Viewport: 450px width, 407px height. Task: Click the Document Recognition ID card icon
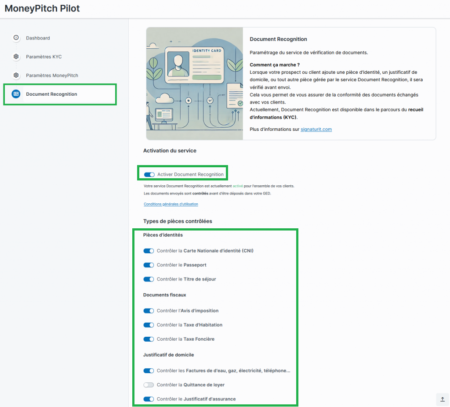(x=16, y=94)
